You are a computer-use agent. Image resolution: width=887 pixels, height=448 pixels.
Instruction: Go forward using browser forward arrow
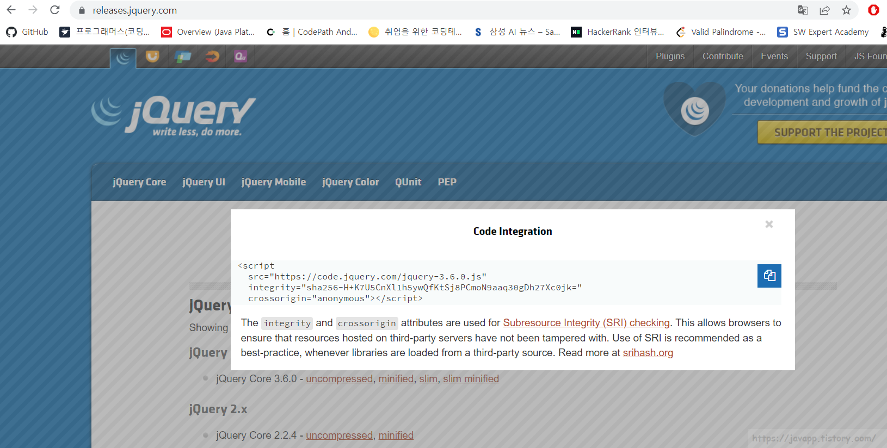pyautogui.click(x=33, y=10)
